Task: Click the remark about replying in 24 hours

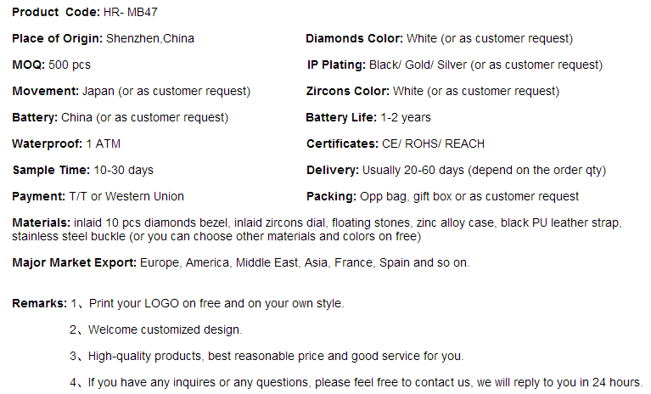Action: point(356,382)
